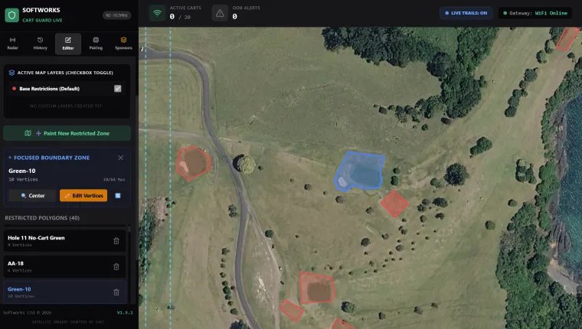This screenshot has width=582, height=329.
Task: Click the Gateway WiFi Online status badge
Action: coord(535,13)
